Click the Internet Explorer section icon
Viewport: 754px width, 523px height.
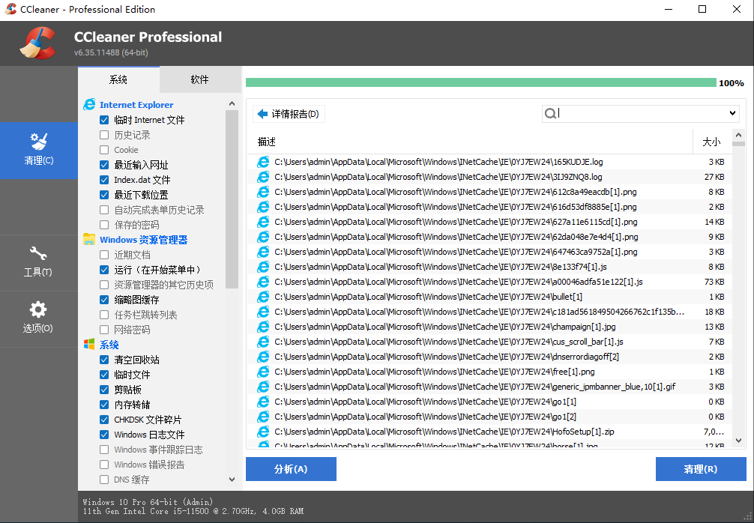[89, 104]
